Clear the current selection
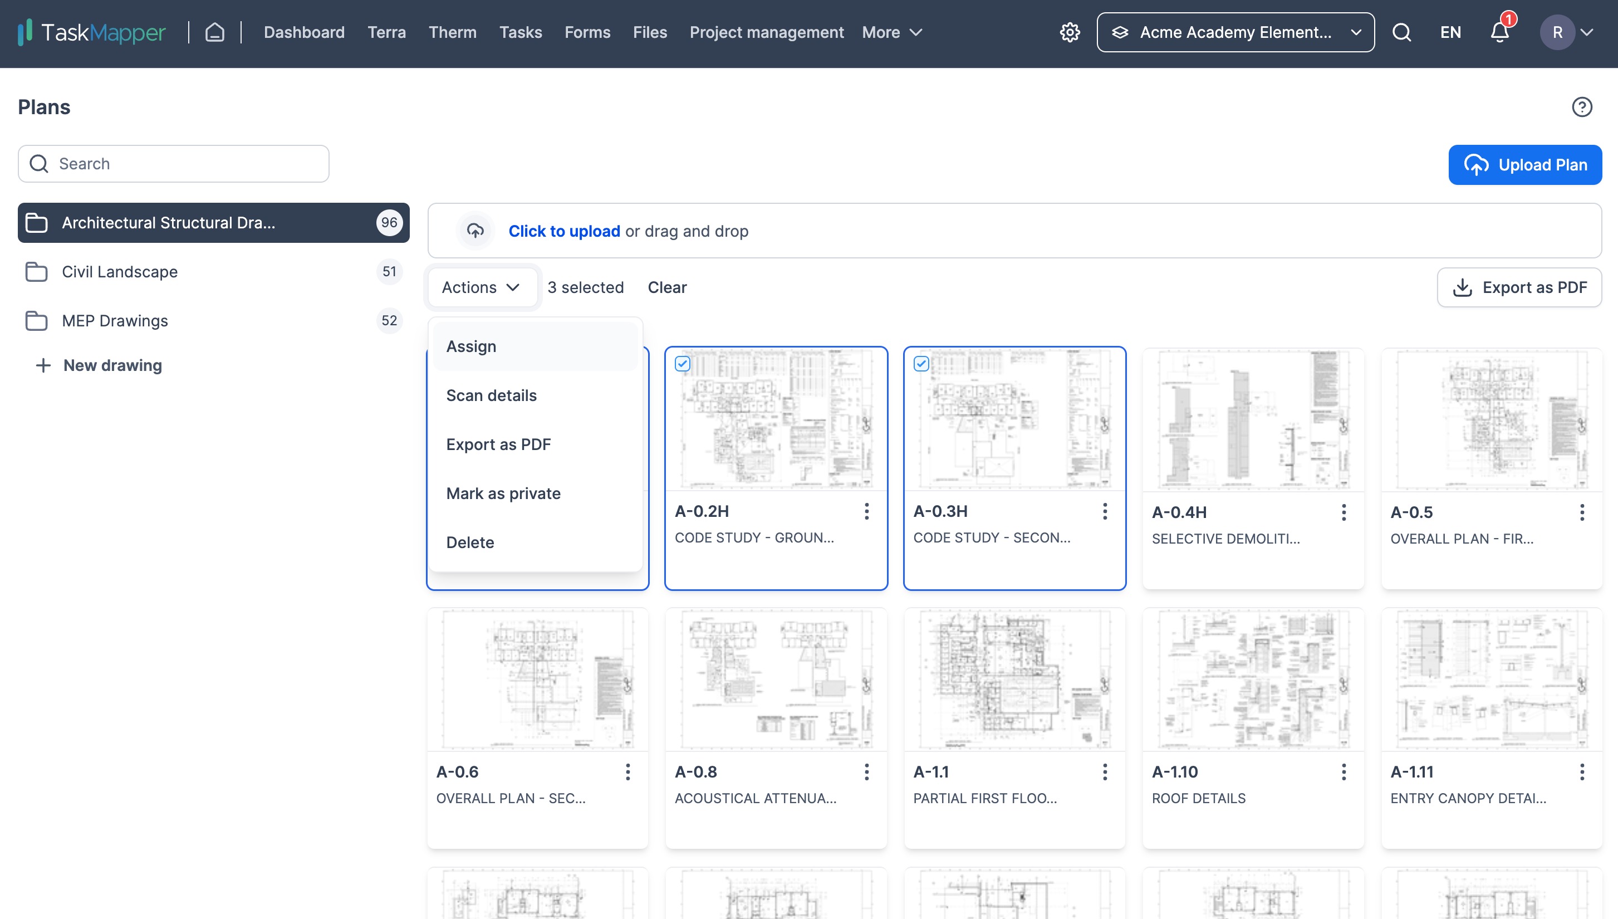This screenshot has width=1618, height=919. click(667, 288)
